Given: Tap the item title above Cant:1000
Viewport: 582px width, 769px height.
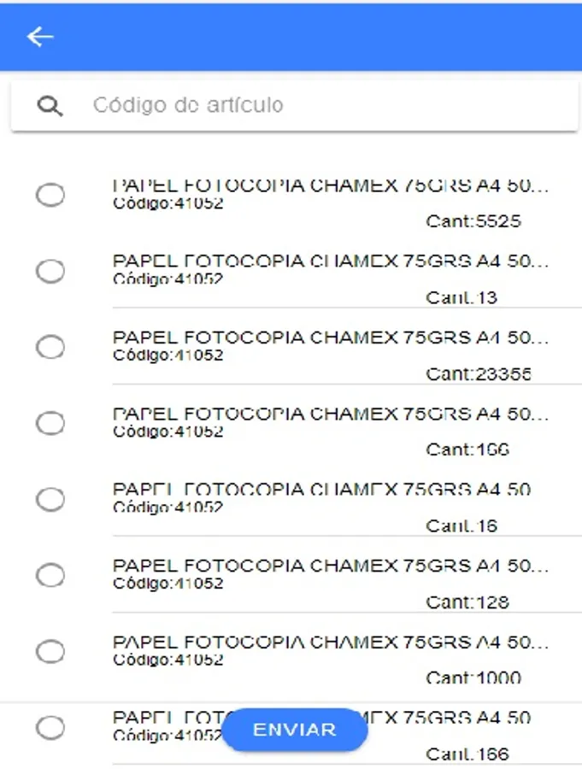Looking at the screenshot, I should (332, 642).
